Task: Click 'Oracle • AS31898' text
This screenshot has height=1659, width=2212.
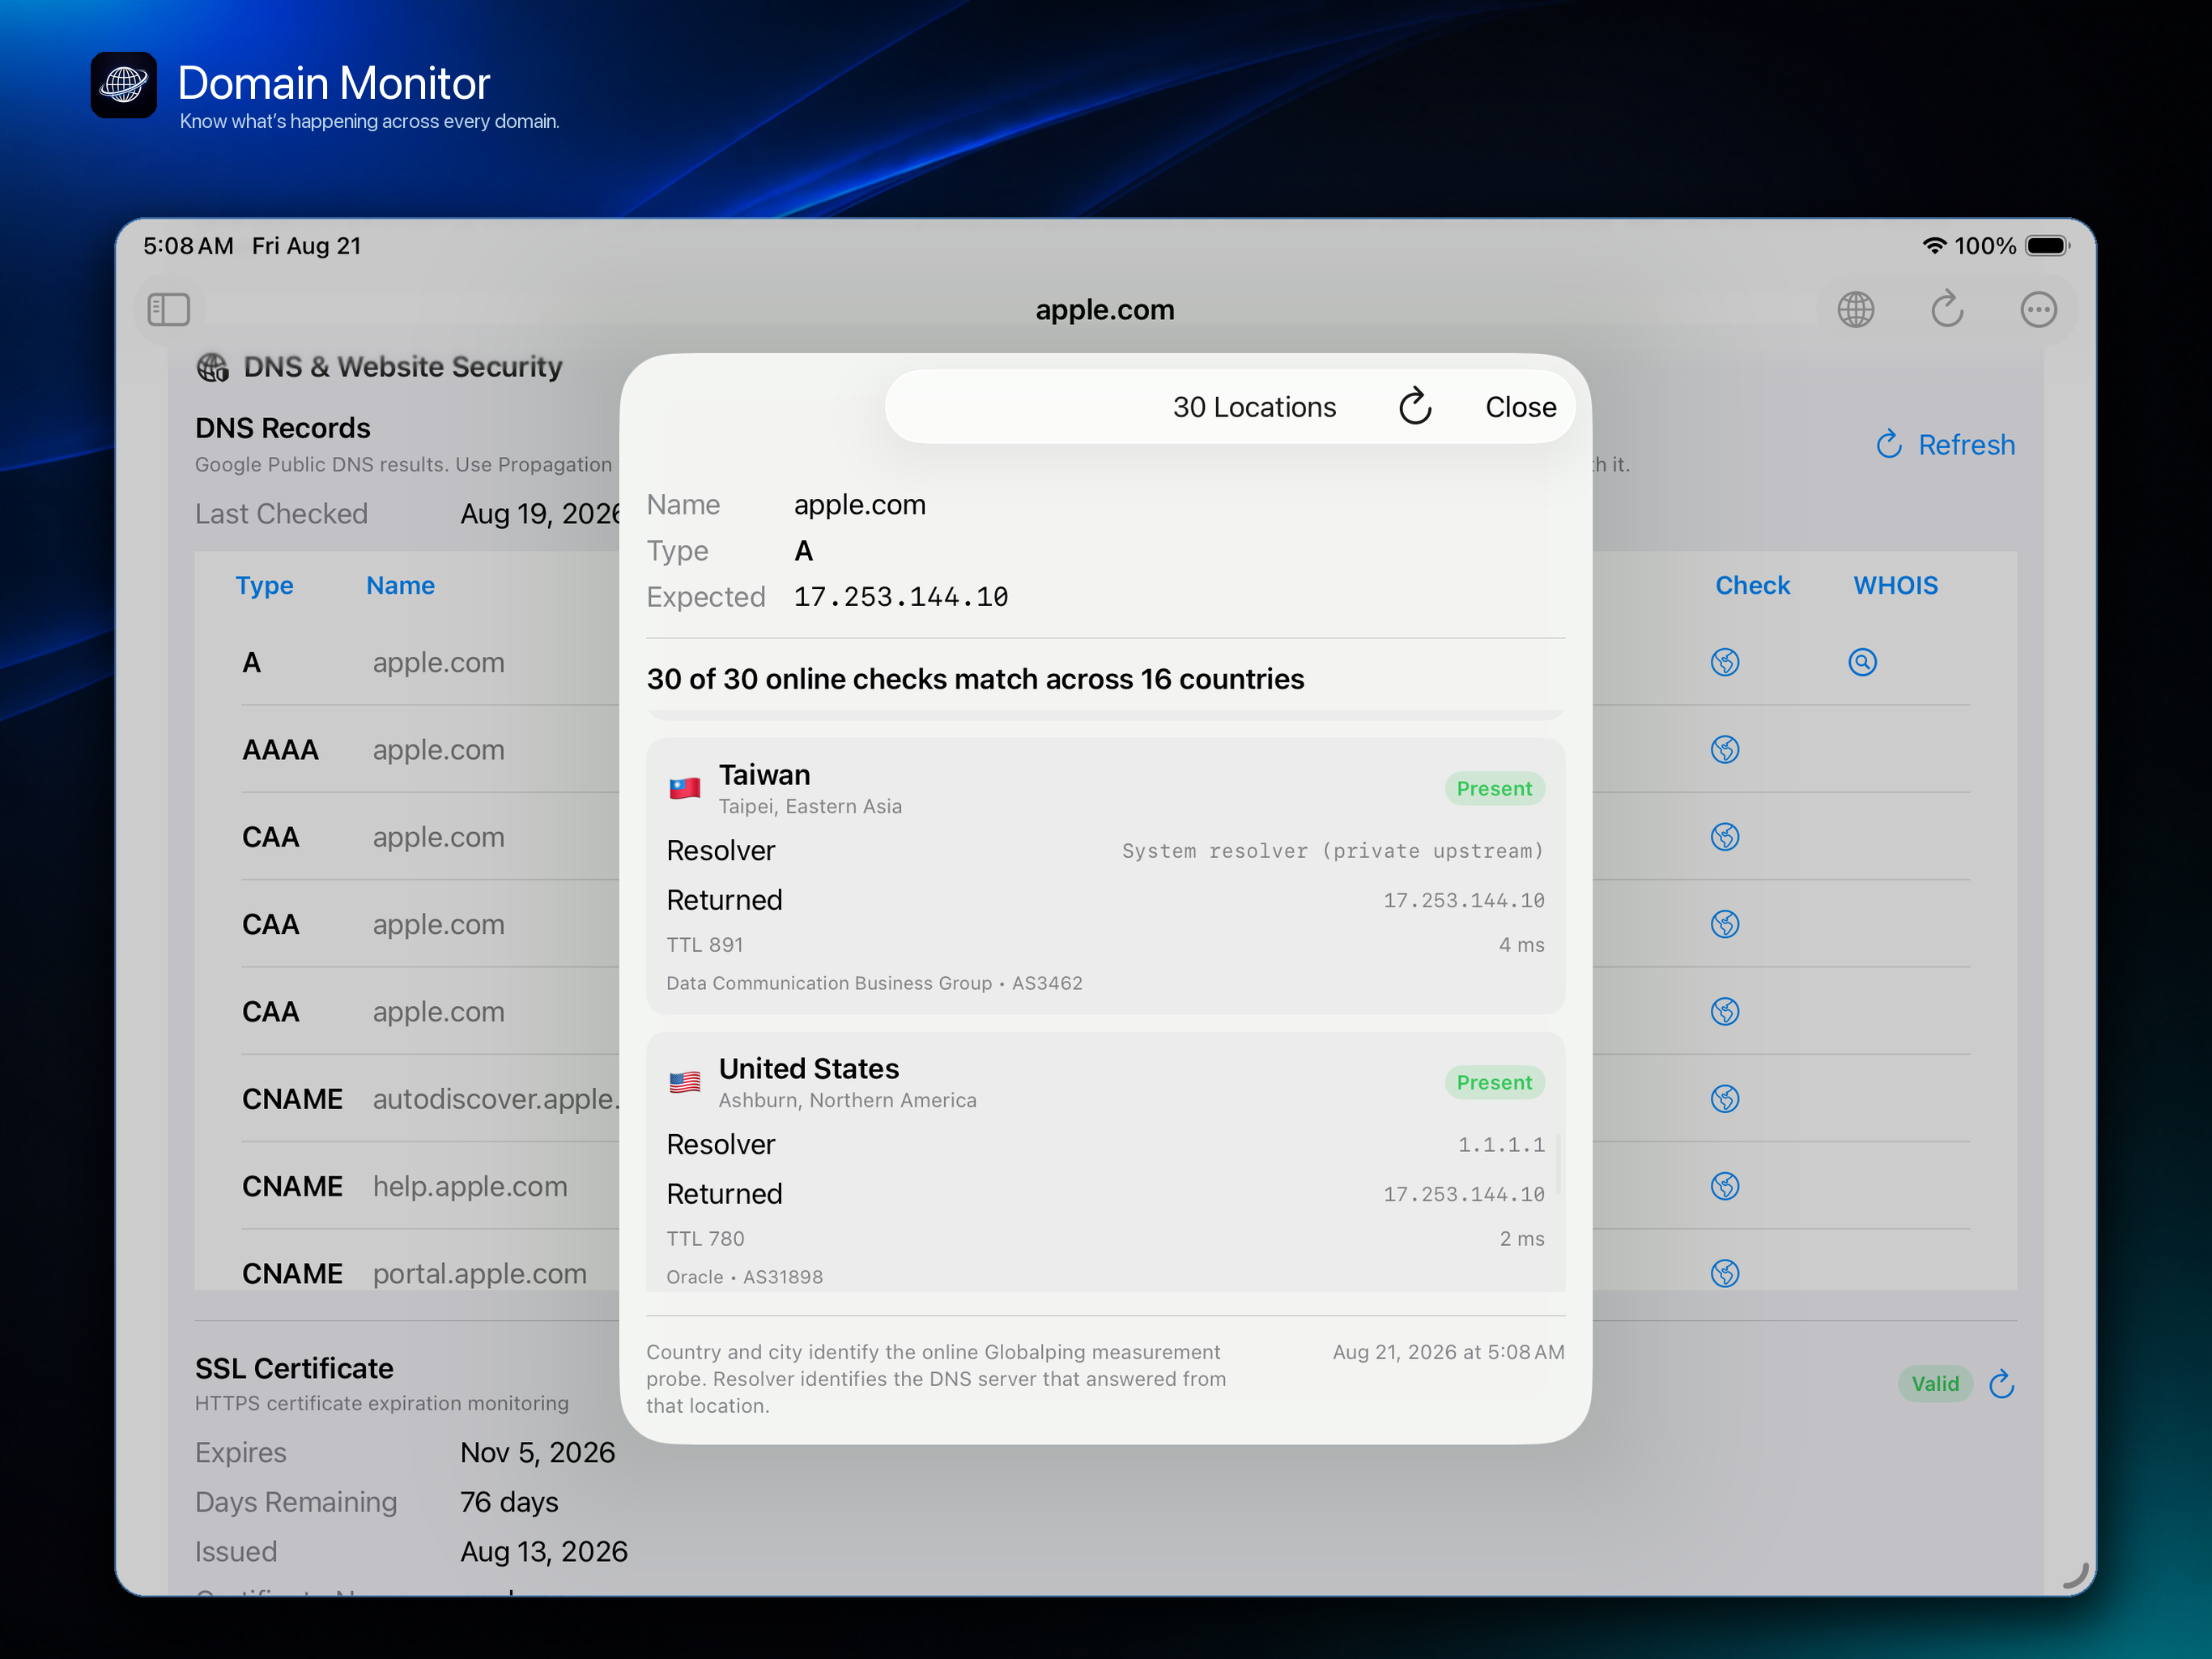Action: coord(745,1277)
